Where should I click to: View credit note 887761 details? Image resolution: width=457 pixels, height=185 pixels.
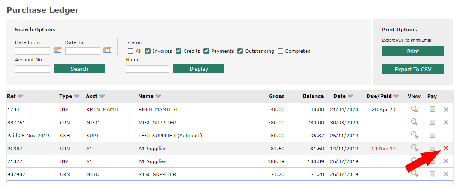tap(414, 122)
